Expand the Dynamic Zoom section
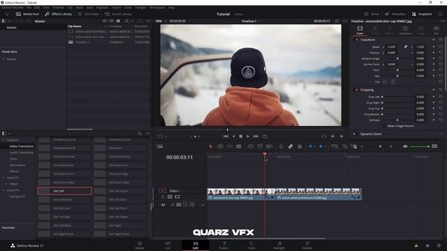The height and width of the screenshot is (251, 447). 371,134
